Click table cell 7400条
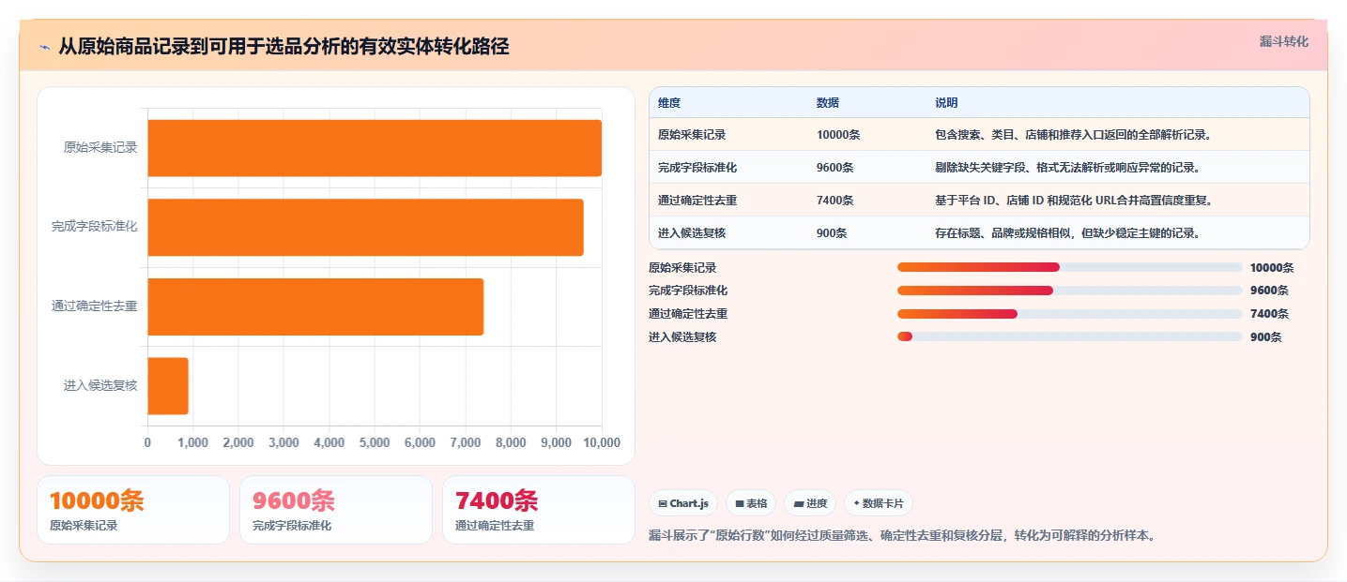The image size is (1347, 582). (x=835, y=200)
